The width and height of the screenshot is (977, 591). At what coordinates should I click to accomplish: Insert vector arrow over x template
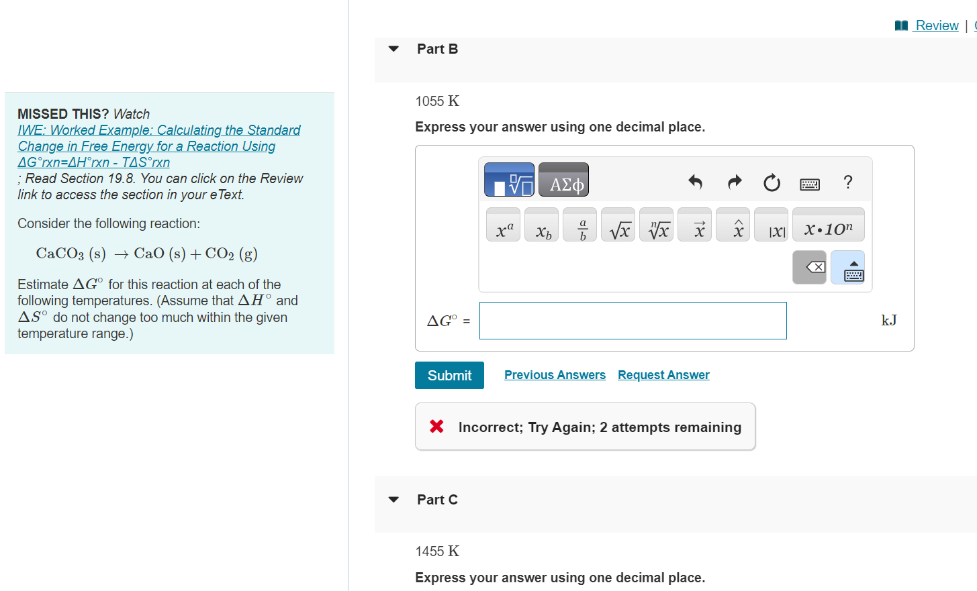pos(695,225)
